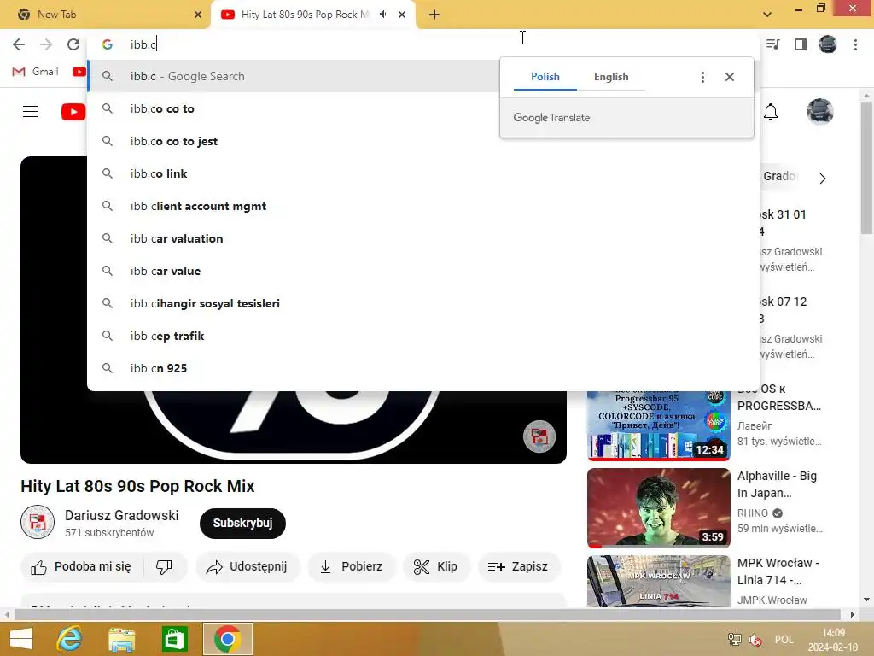Choose Polish in translate popup
This screenshot has width=874, height=656.
pyautogui.click(x=545, y=76)
